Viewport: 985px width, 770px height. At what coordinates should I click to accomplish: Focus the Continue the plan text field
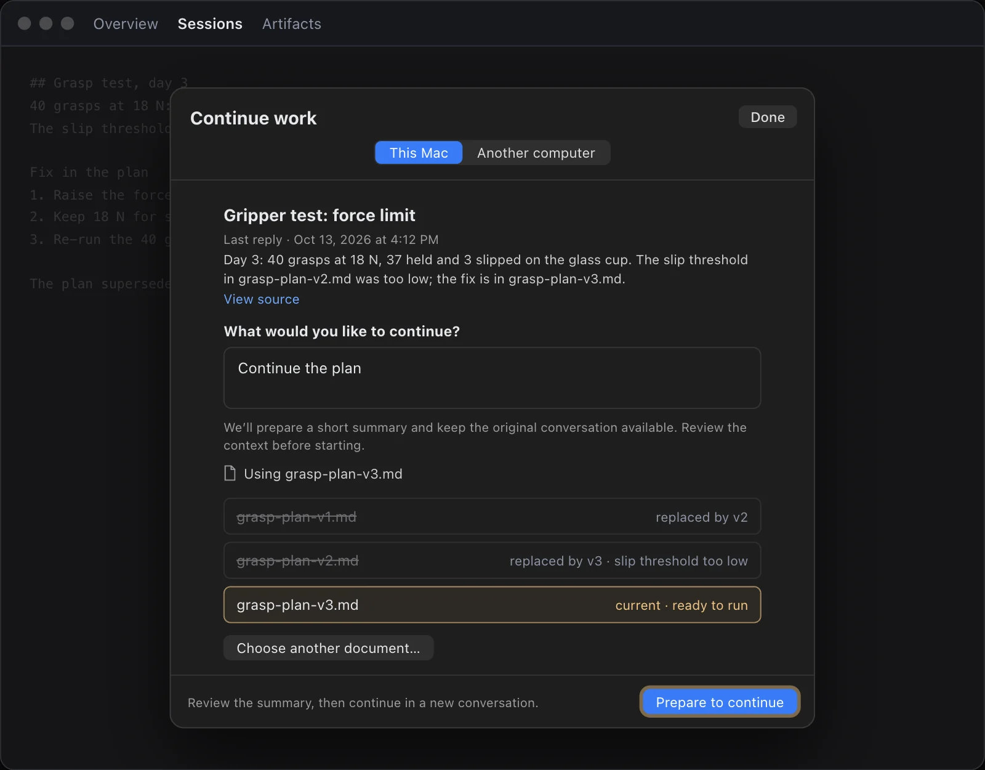tap(492, 378)
